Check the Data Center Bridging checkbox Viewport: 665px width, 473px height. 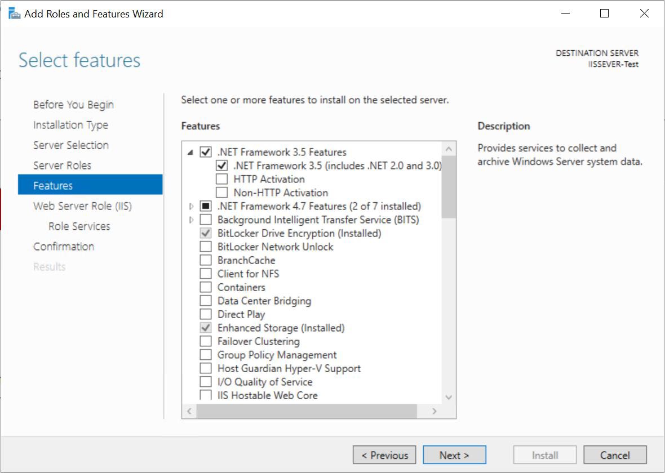(206, 301)
